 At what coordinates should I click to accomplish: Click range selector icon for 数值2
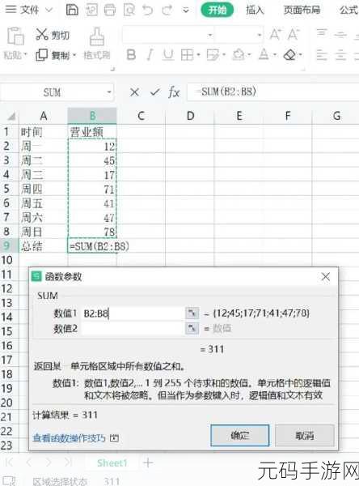(192, 328)
